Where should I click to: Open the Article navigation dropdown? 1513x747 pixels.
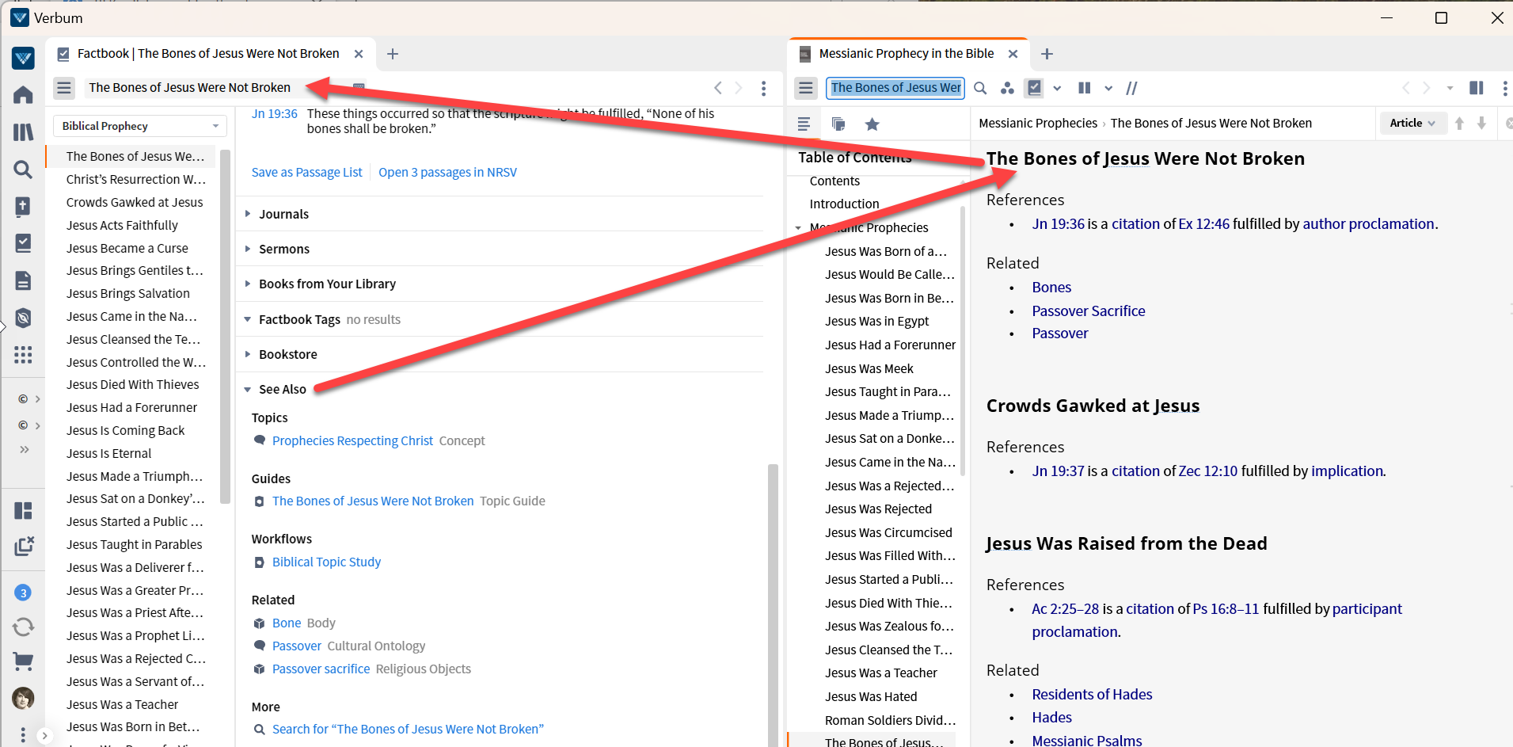pos(1413,123)
